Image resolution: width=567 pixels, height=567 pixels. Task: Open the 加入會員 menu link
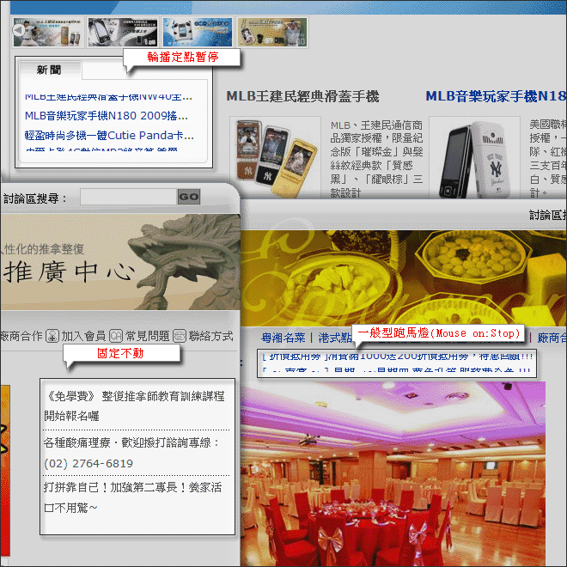[x=83, y=336]
